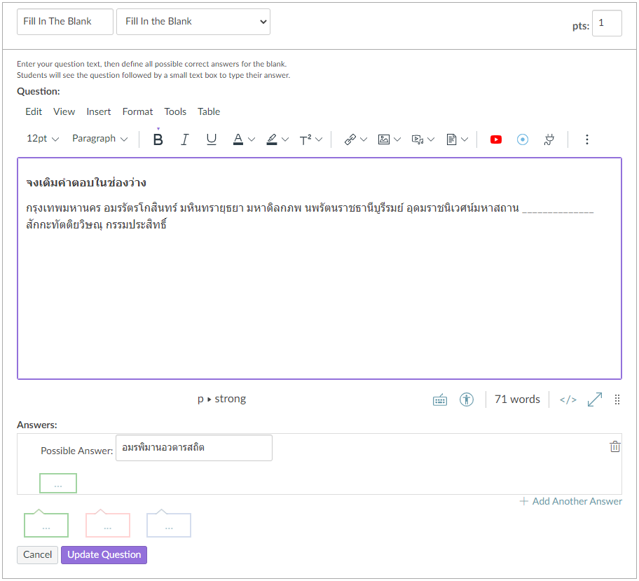Viewport: 639px width, 581px height.
Task: Choose the text color swatch button
Action: tap(238, 139)
